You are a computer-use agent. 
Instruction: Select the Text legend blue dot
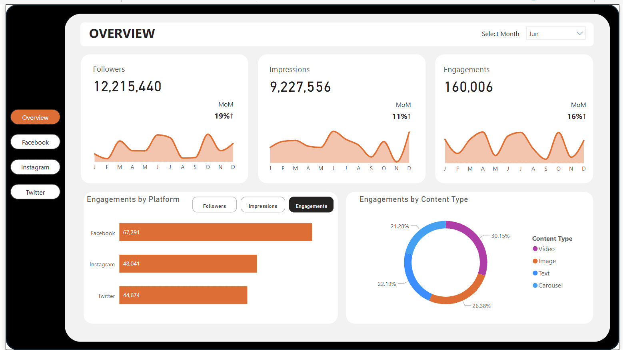[x=535, y=273]
